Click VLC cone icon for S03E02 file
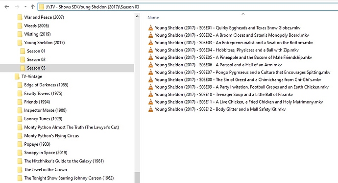Viewport: 338px width, 183px height. click(151, 35)
